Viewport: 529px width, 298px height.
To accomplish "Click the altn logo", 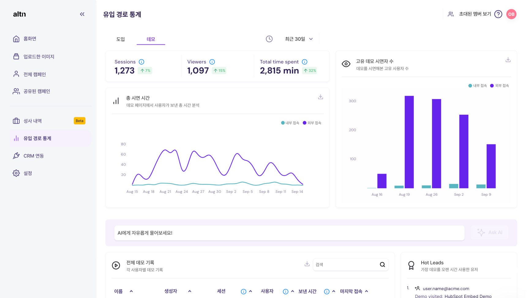I will 19,14.
